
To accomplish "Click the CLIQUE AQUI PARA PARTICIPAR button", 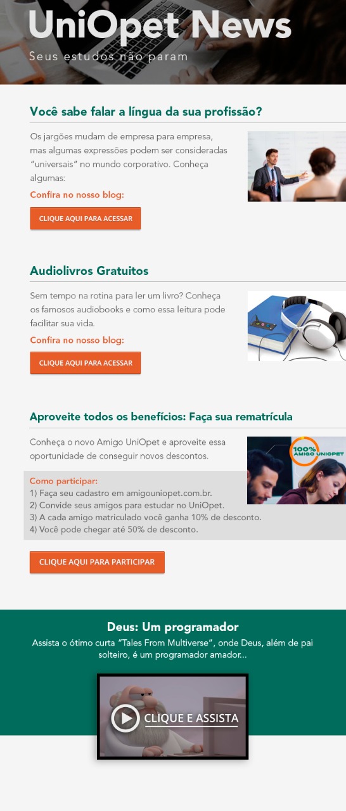I will click(x=97, y=562).
